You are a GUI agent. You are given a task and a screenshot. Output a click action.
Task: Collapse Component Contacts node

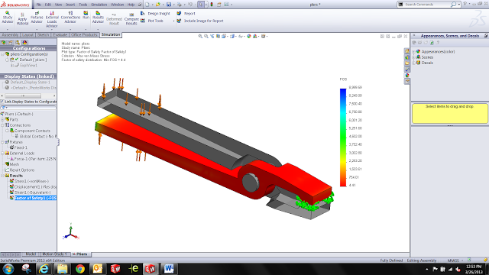(7, 131)
